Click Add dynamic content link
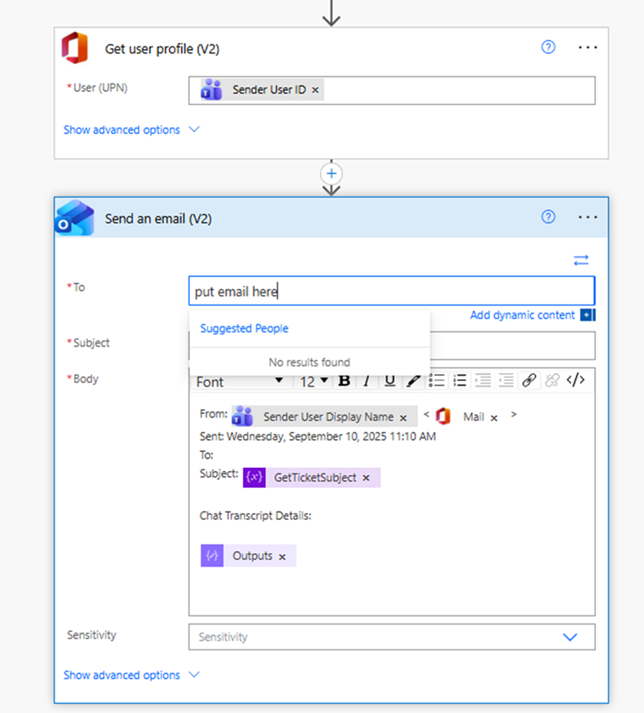644x713 pixels. (522, 315)
